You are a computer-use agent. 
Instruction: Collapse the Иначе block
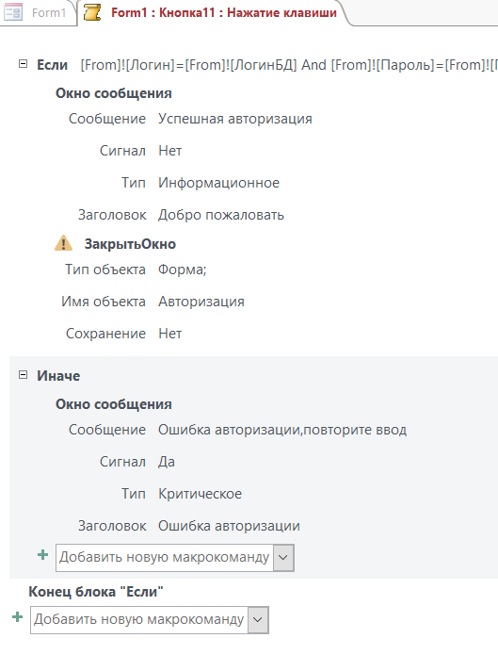click(x=24, y=375)
